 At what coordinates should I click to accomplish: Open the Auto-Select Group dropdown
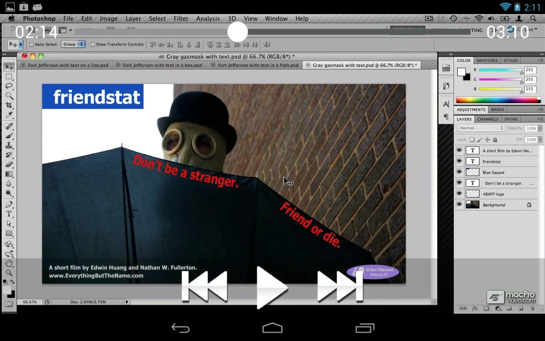(x=73, y=44)
